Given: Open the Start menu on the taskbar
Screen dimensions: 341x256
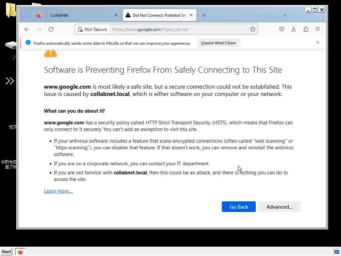Looking at the screenshot, I should [6, 252].
